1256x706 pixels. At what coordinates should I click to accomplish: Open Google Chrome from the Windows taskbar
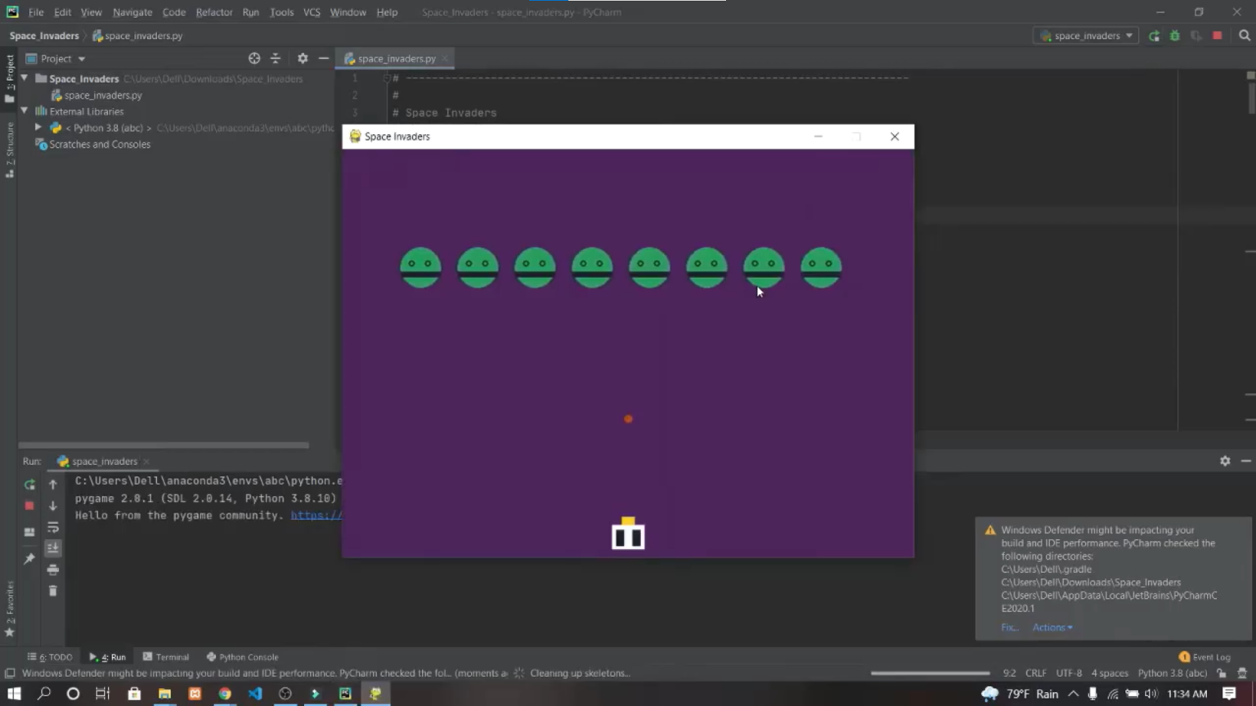click(225, 694)
